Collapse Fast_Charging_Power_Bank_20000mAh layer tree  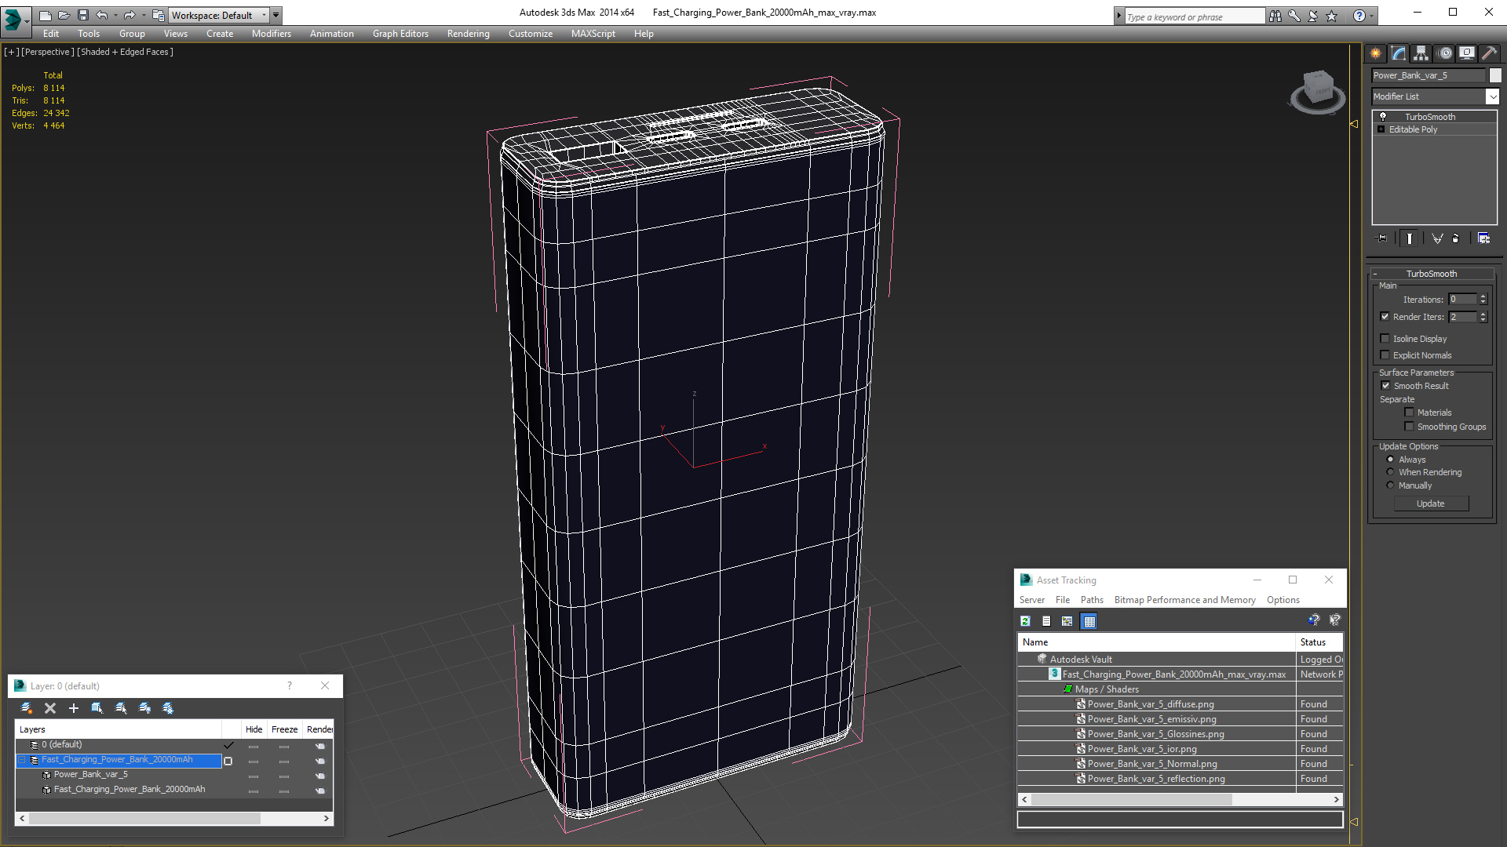click(x=22, y=760)
